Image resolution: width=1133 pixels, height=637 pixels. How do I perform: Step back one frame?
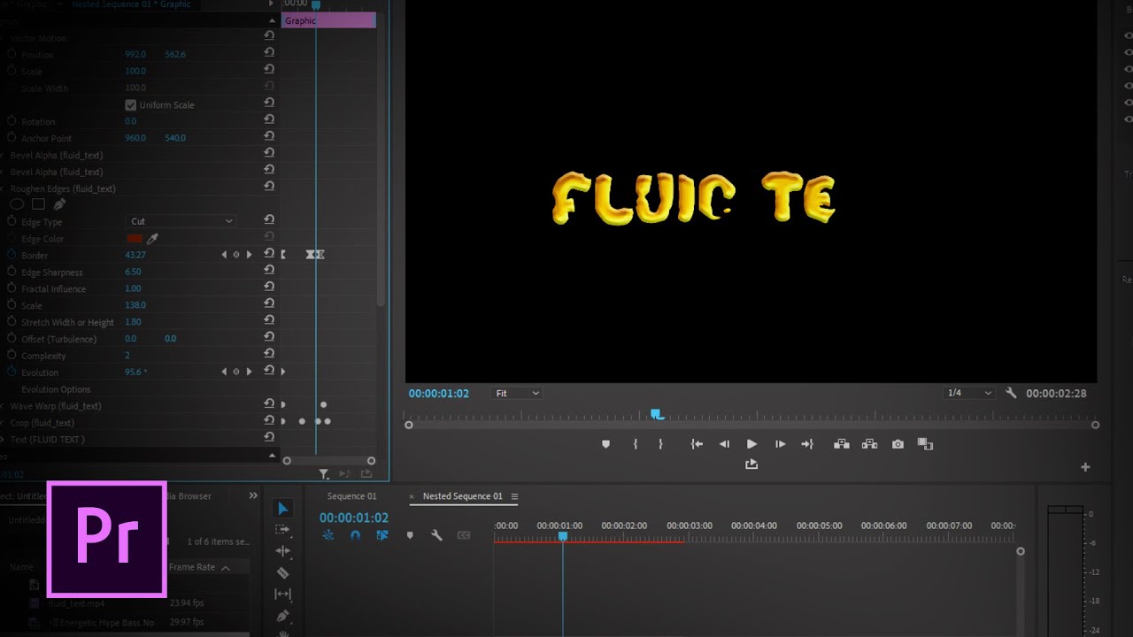[x=724, y=444]
